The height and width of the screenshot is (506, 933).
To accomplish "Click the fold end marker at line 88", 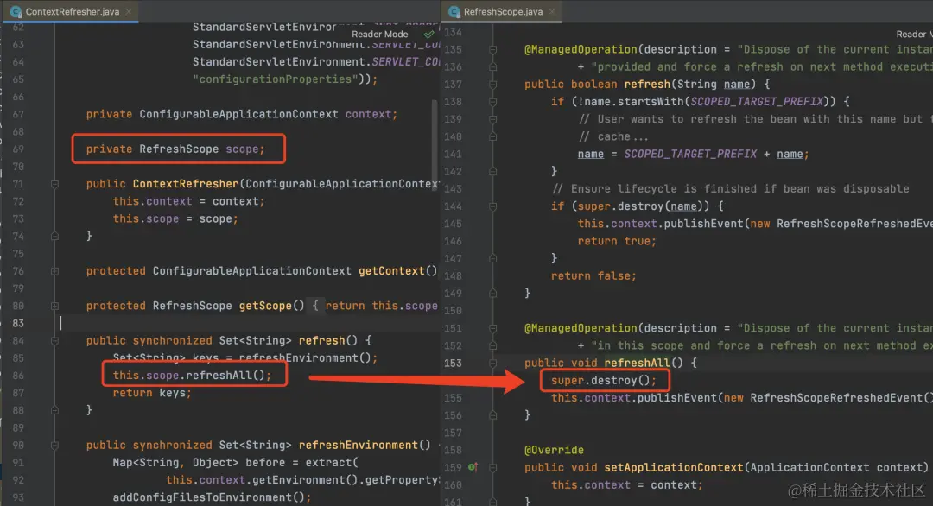I will pyautogui.click(x=54, y=410).
